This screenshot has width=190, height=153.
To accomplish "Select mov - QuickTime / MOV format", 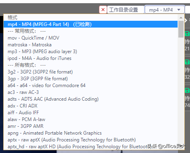I will [x=91, y=38].
